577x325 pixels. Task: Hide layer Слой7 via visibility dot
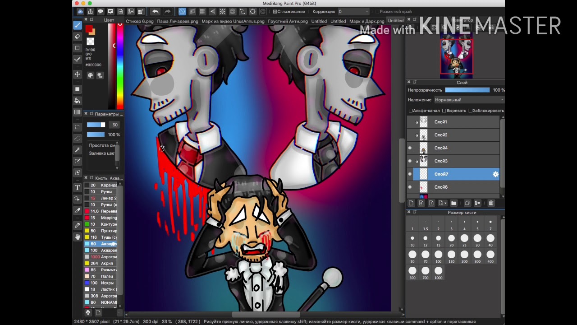[x=410, y=174]
